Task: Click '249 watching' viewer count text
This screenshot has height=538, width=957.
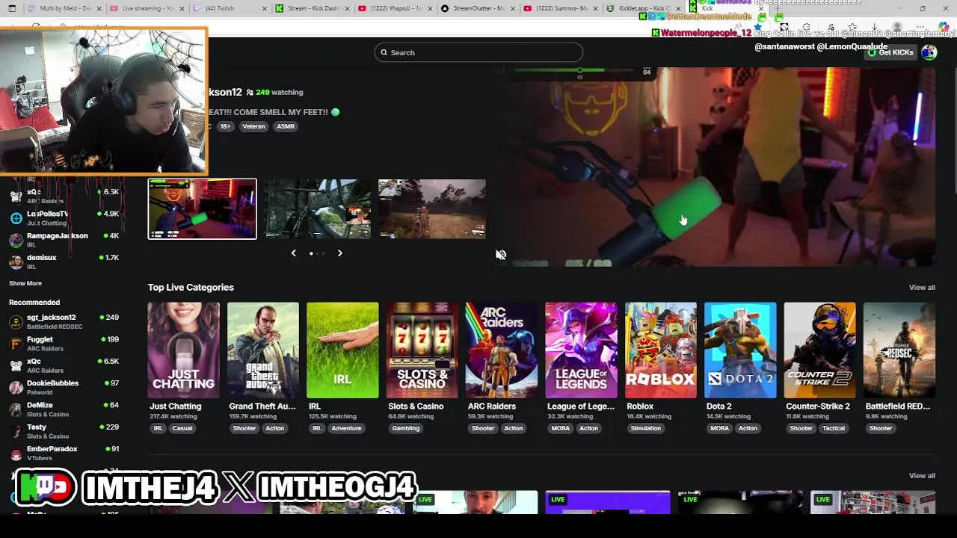Action: (280, 93)
